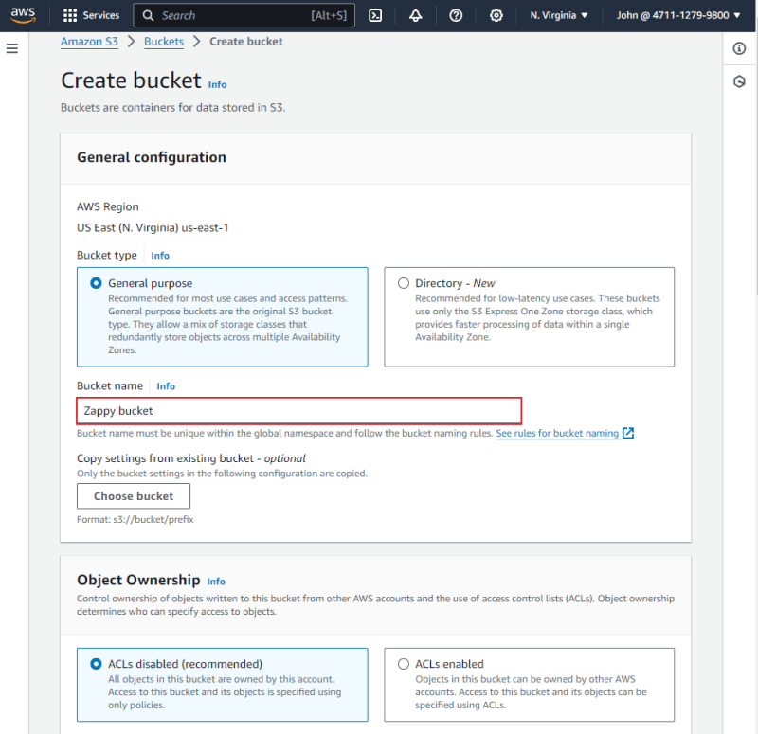This screenshot has width=758, height=734.
Task: Open the Services grid menu
Action: (x=70, y=15)
